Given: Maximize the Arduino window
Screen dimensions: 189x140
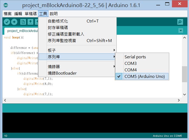Looking at the screenshot, I should 167,4.
